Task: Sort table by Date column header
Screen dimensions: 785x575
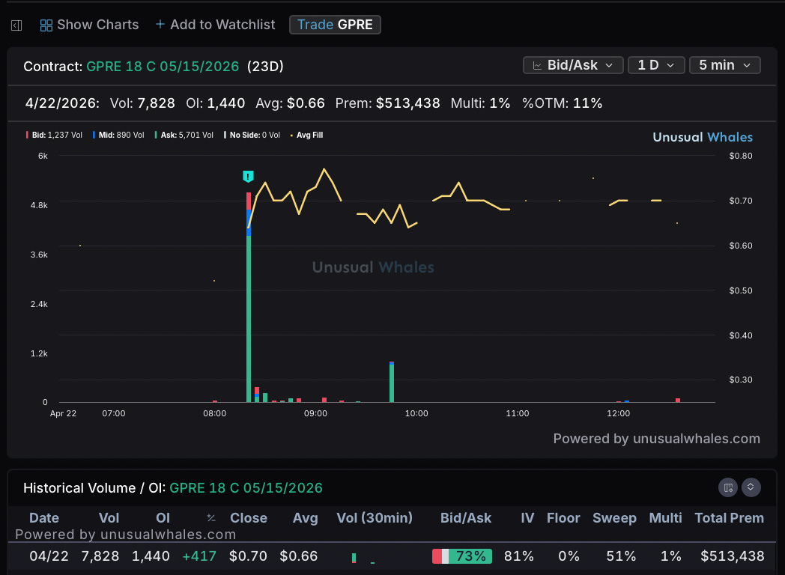Action: point(44,518)
